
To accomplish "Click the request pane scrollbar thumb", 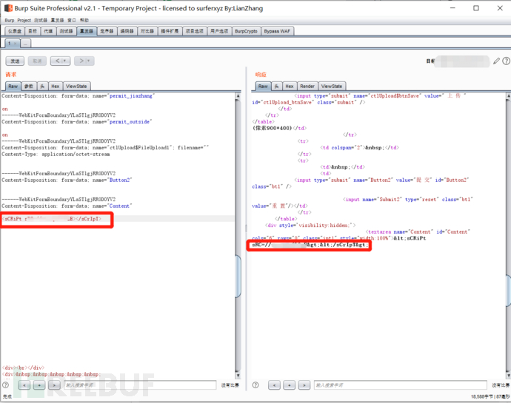I will pyautogui.click(x=238, y=276).
